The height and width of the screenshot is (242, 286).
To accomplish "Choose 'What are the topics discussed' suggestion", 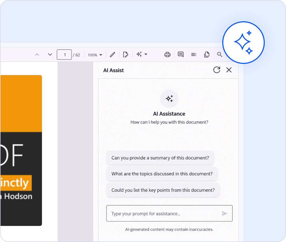I will (x=162, y=174).
